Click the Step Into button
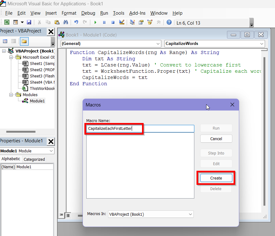Viewport: 275px width, 236px height. pyautogui.click(x=216, y=153)
